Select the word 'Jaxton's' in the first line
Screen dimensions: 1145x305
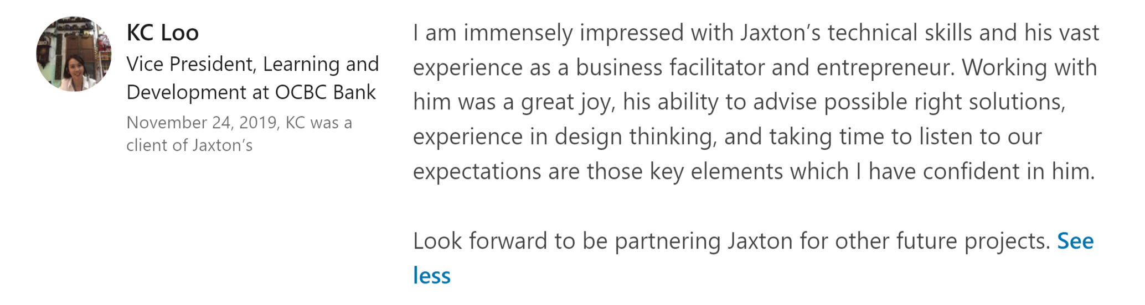(780, 33)
